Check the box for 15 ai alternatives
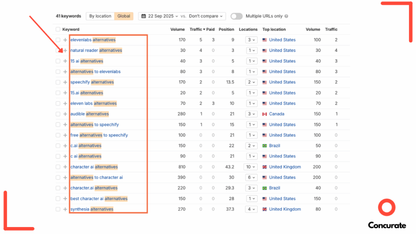The width and height of the screenshot is (416, 234). [x=58, y=61]
